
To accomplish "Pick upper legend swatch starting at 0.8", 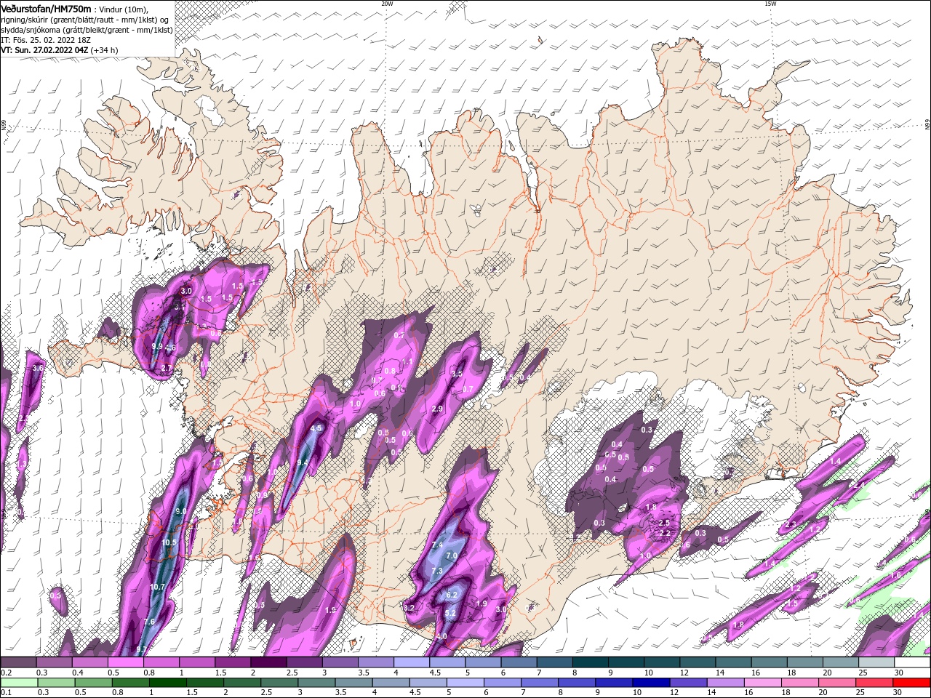I will [162, 662].
